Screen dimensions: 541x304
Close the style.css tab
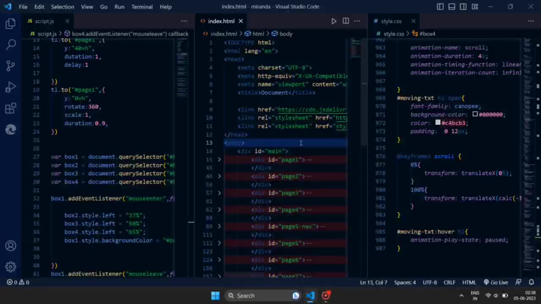413,21
